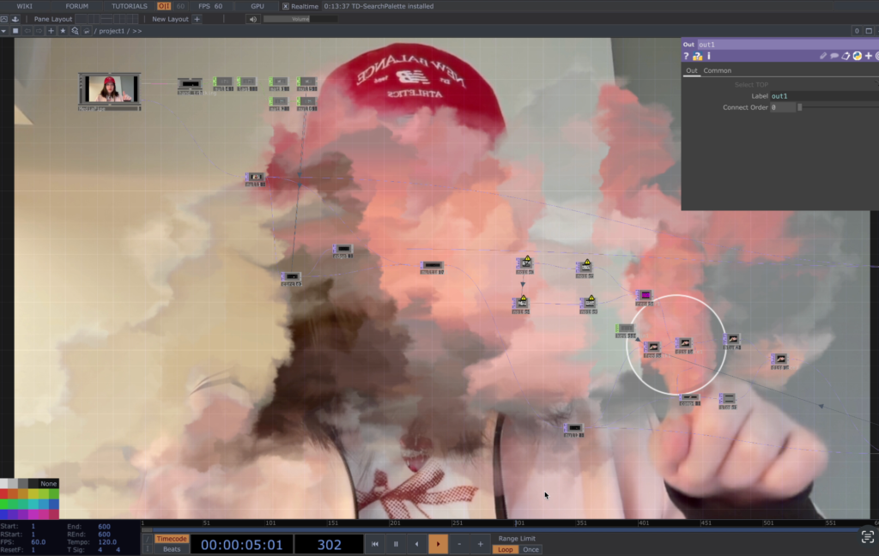Show operator info i icon
The image size is (879, 556).
click(708, 56)
